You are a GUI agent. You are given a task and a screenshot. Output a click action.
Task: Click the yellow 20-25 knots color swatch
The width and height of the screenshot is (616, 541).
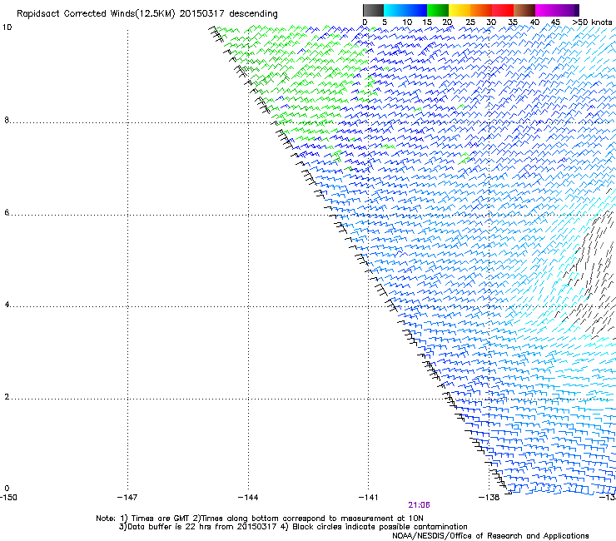click(x=460, y=10)
